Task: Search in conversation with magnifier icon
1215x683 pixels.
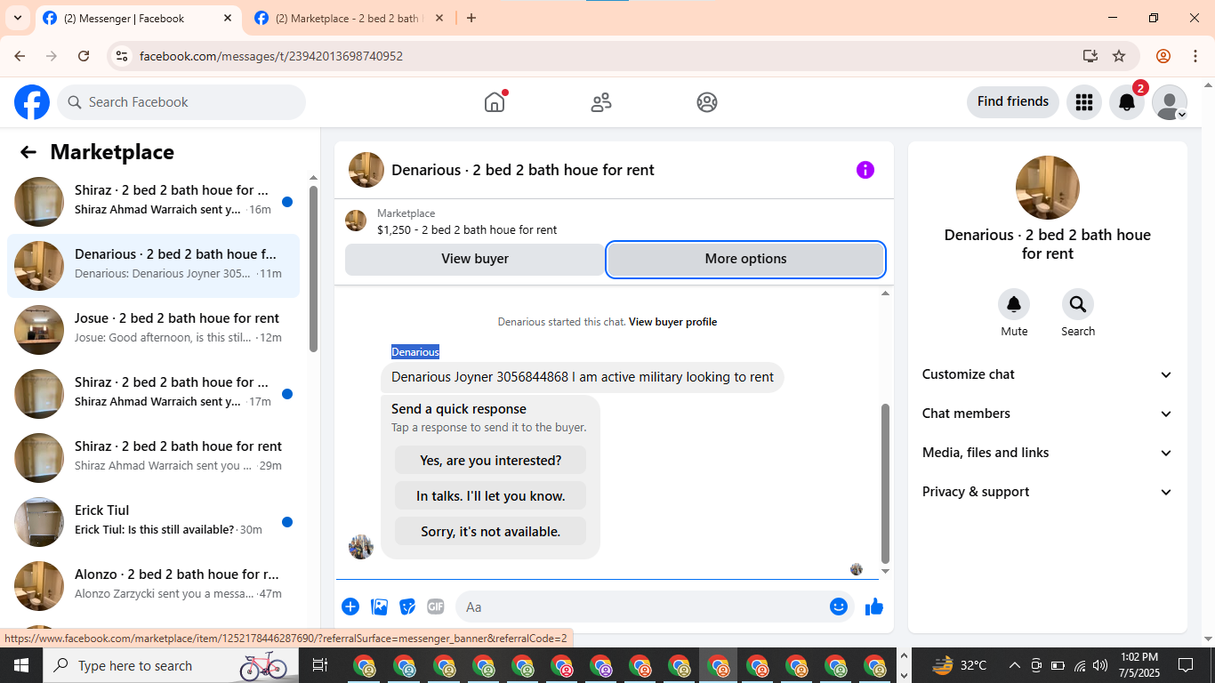Action: click(x=1078, y=305)
